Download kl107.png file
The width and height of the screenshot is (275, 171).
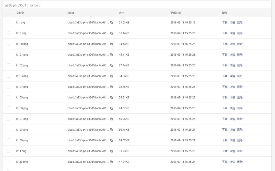pyautogui.click(x=225, y=119)
